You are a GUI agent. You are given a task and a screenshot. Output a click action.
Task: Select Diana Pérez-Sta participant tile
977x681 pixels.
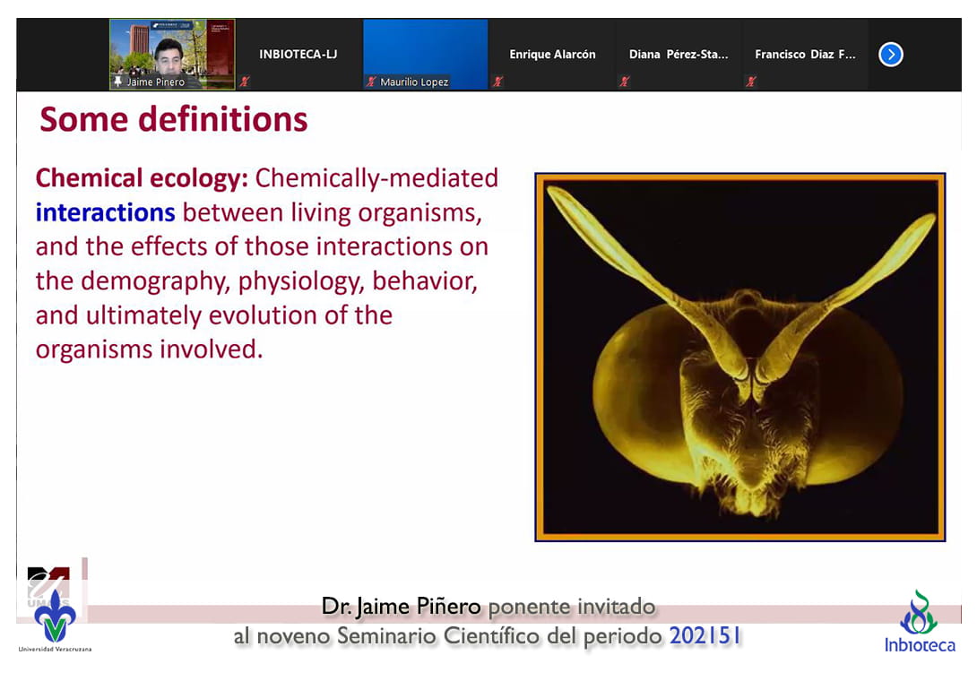(x=679, y=55)
